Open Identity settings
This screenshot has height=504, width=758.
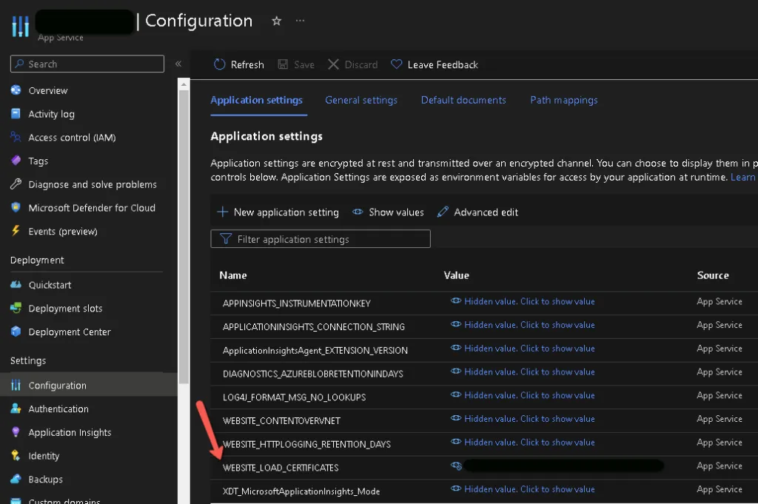tap(44, 456)
